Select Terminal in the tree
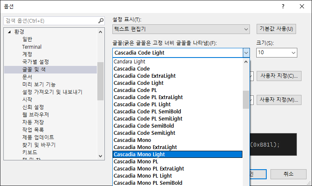This screenshot has width=312, height=186. [x=32, y=47]
